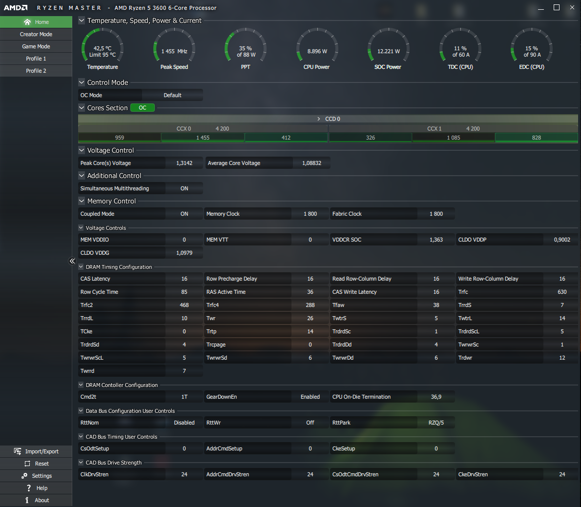The image size is (581, 507).
Task: Collapse CAD Bus Timing User Controls
Action: click(81, 437)
